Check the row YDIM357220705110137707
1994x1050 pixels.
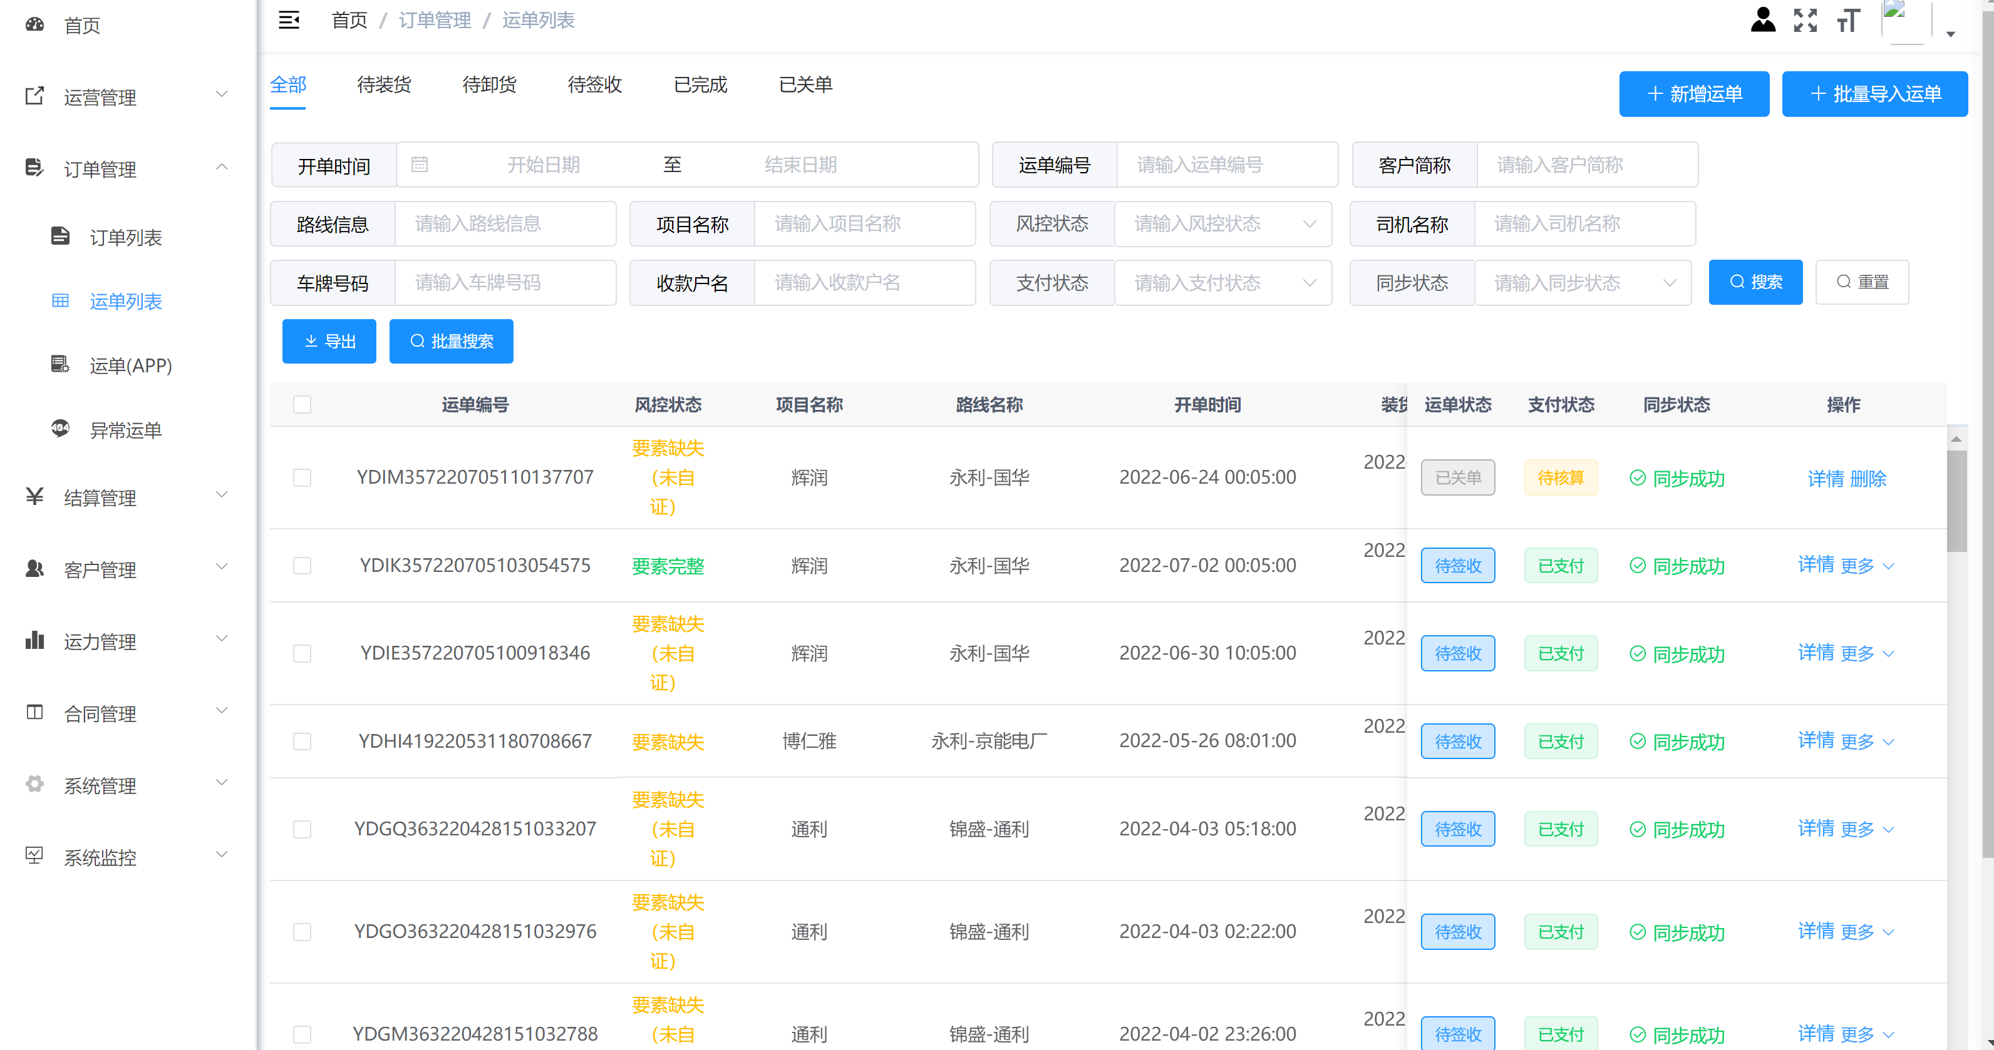302,478
